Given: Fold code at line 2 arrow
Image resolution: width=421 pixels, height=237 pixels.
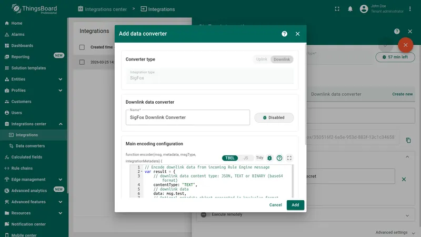Looking at the screenshot, I should (x=142, y=172).
